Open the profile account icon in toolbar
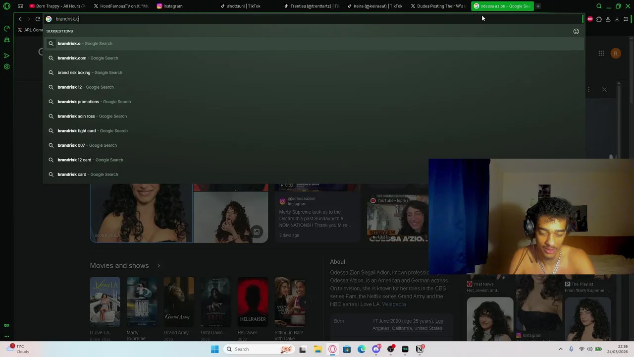This screenshot has width=634, height=357. [x=608, y=19]
